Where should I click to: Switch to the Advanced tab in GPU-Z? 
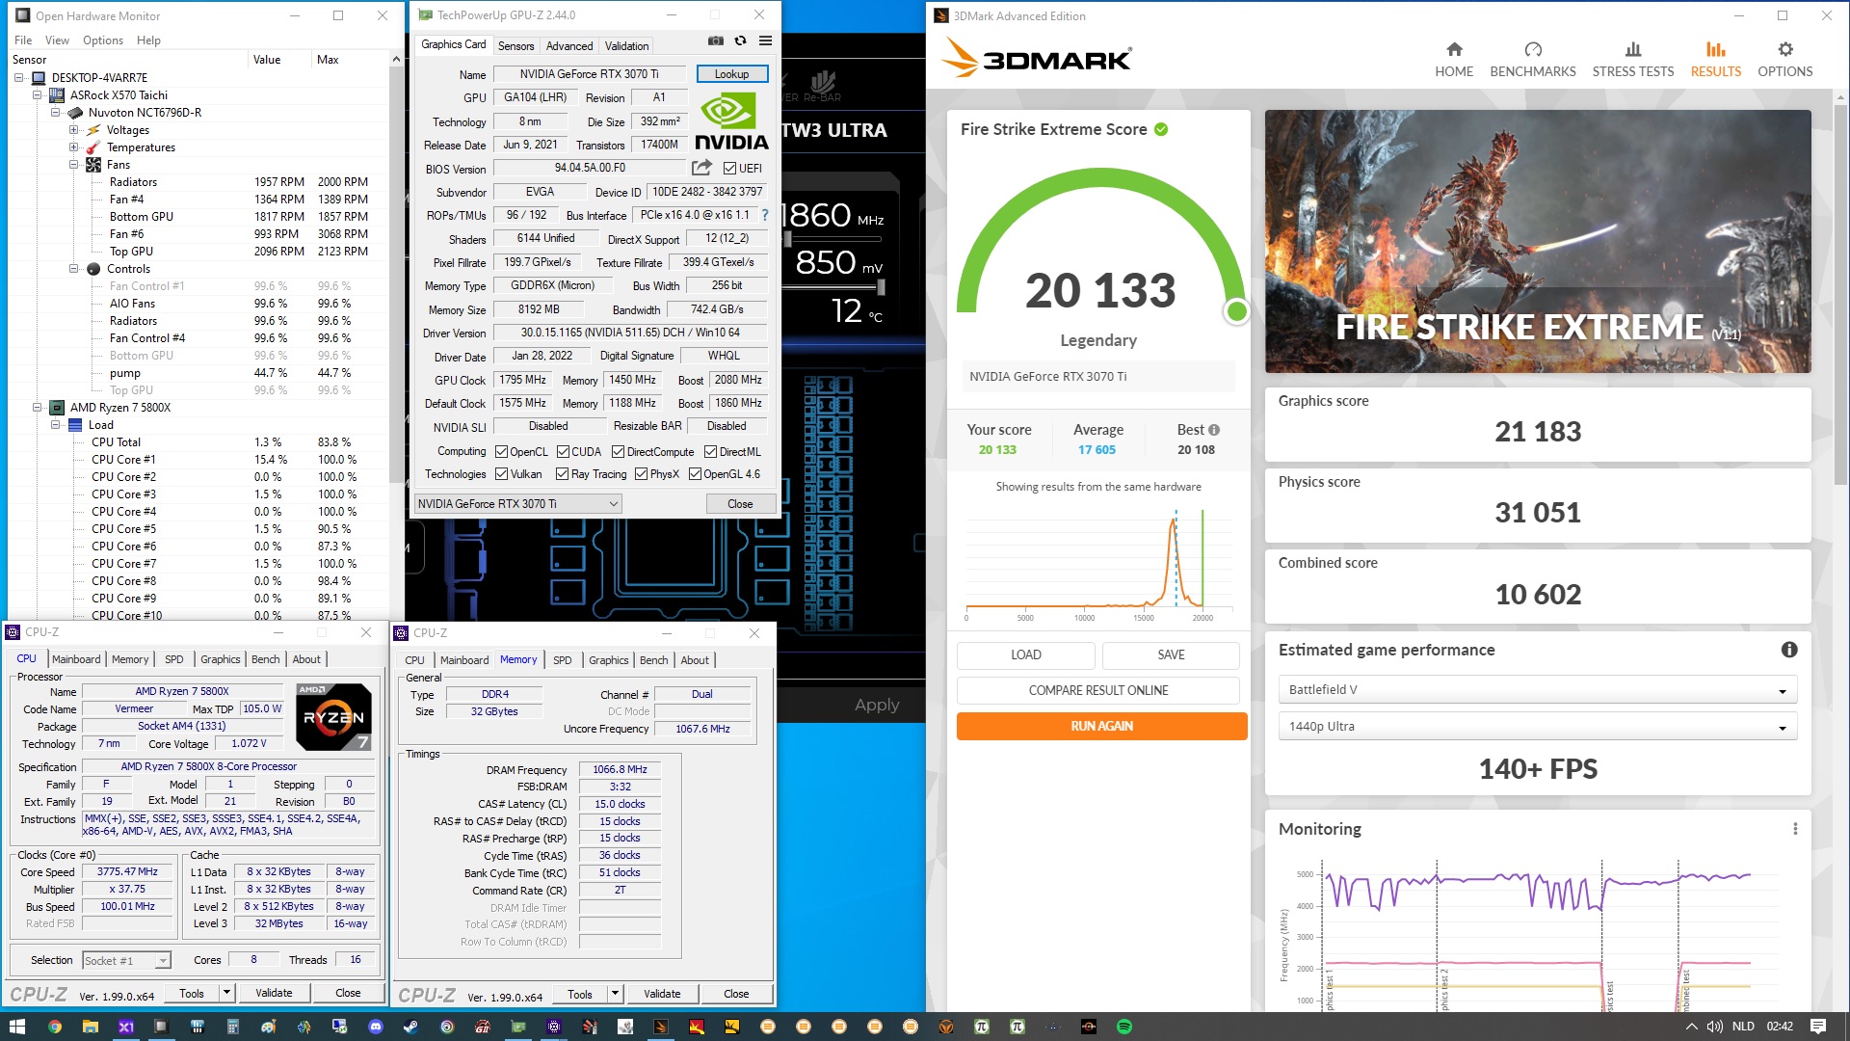(569, 46)
